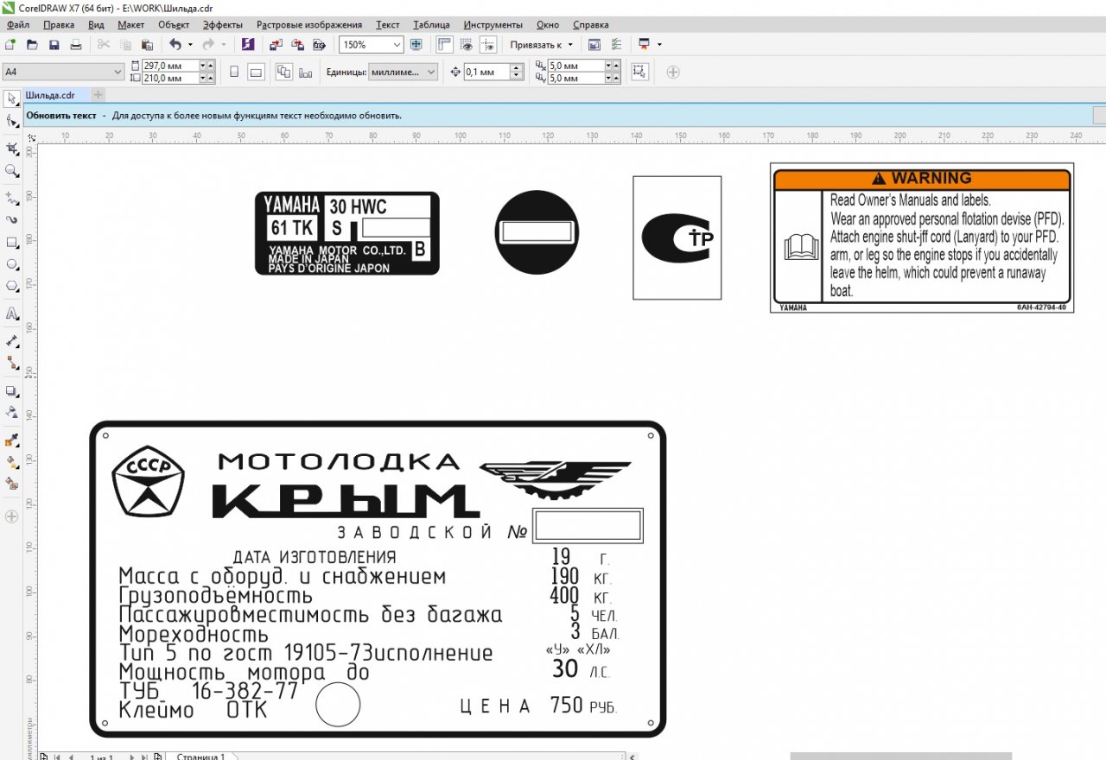Toggle landscape page orientation
The width and height of the screenshot is (1106, 760).
click(256, 73)
